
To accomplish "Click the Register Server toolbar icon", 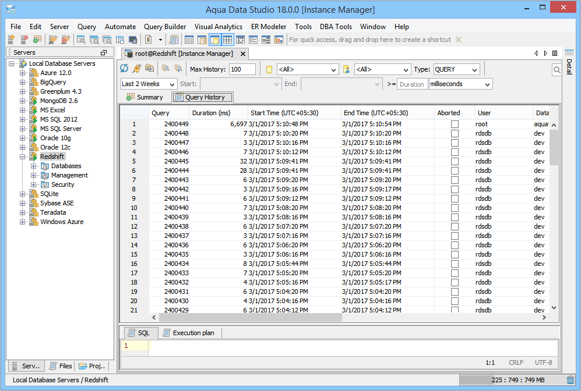I will 12,40.
